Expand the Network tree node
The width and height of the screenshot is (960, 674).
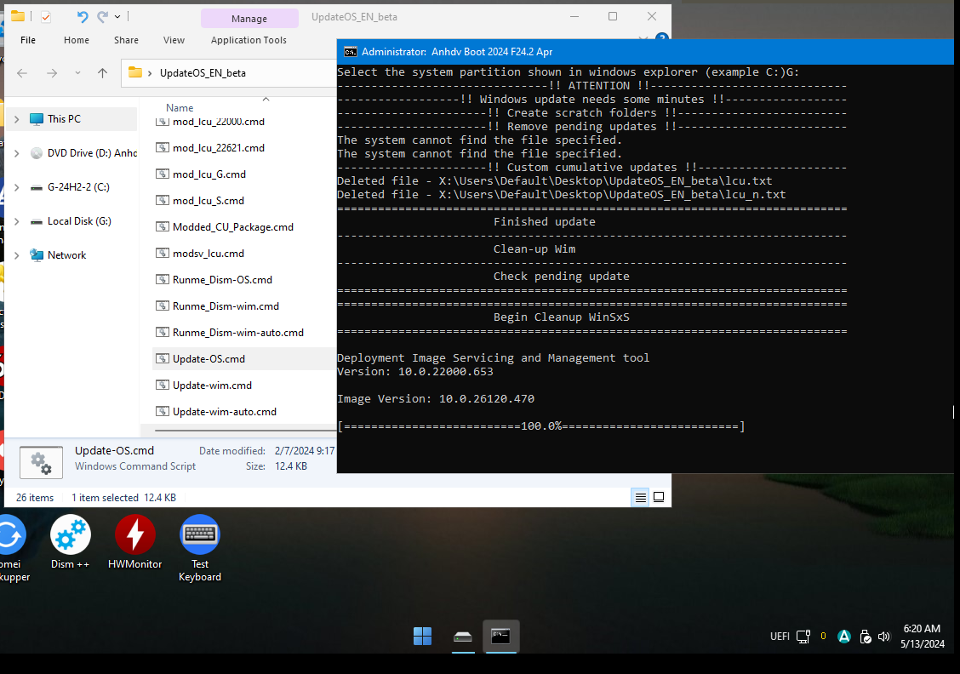[x=16, y=255]
